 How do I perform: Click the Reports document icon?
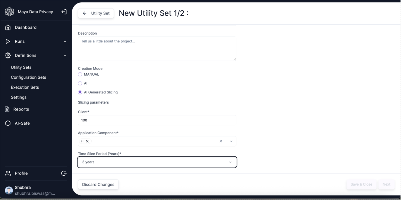[x=8, y=109]
